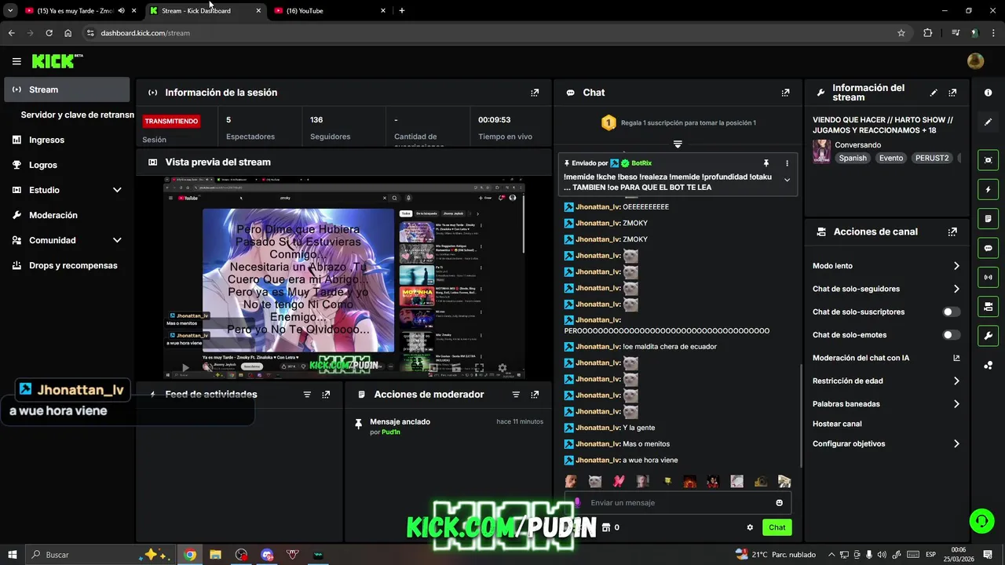Open Moderación in sidebar
1005x565 pixels.
coord(67,215)
